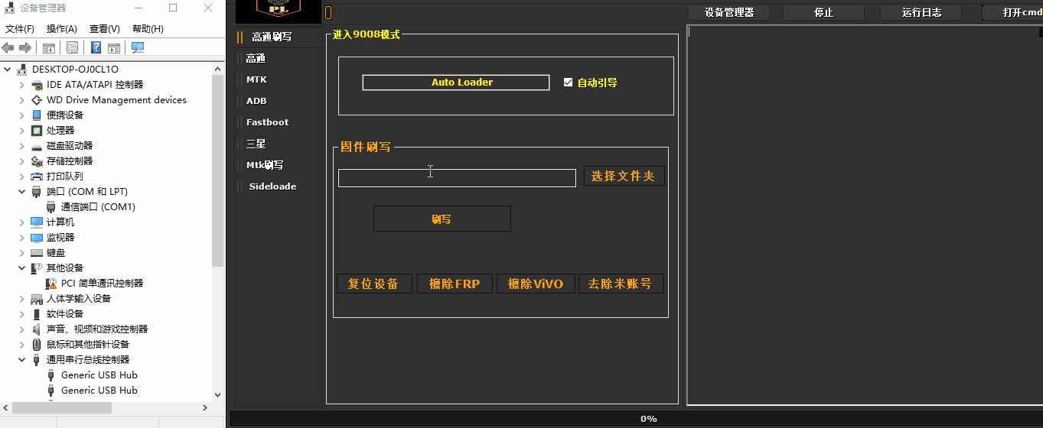The height and width of the screenshot is (428, 1043).
Task: Click the 鼠标和其他指针设备 mouse icon
Action: tap(37, 345)
